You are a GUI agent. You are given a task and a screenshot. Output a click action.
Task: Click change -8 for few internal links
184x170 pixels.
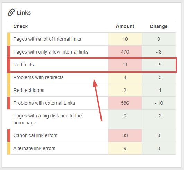point(159,52)
